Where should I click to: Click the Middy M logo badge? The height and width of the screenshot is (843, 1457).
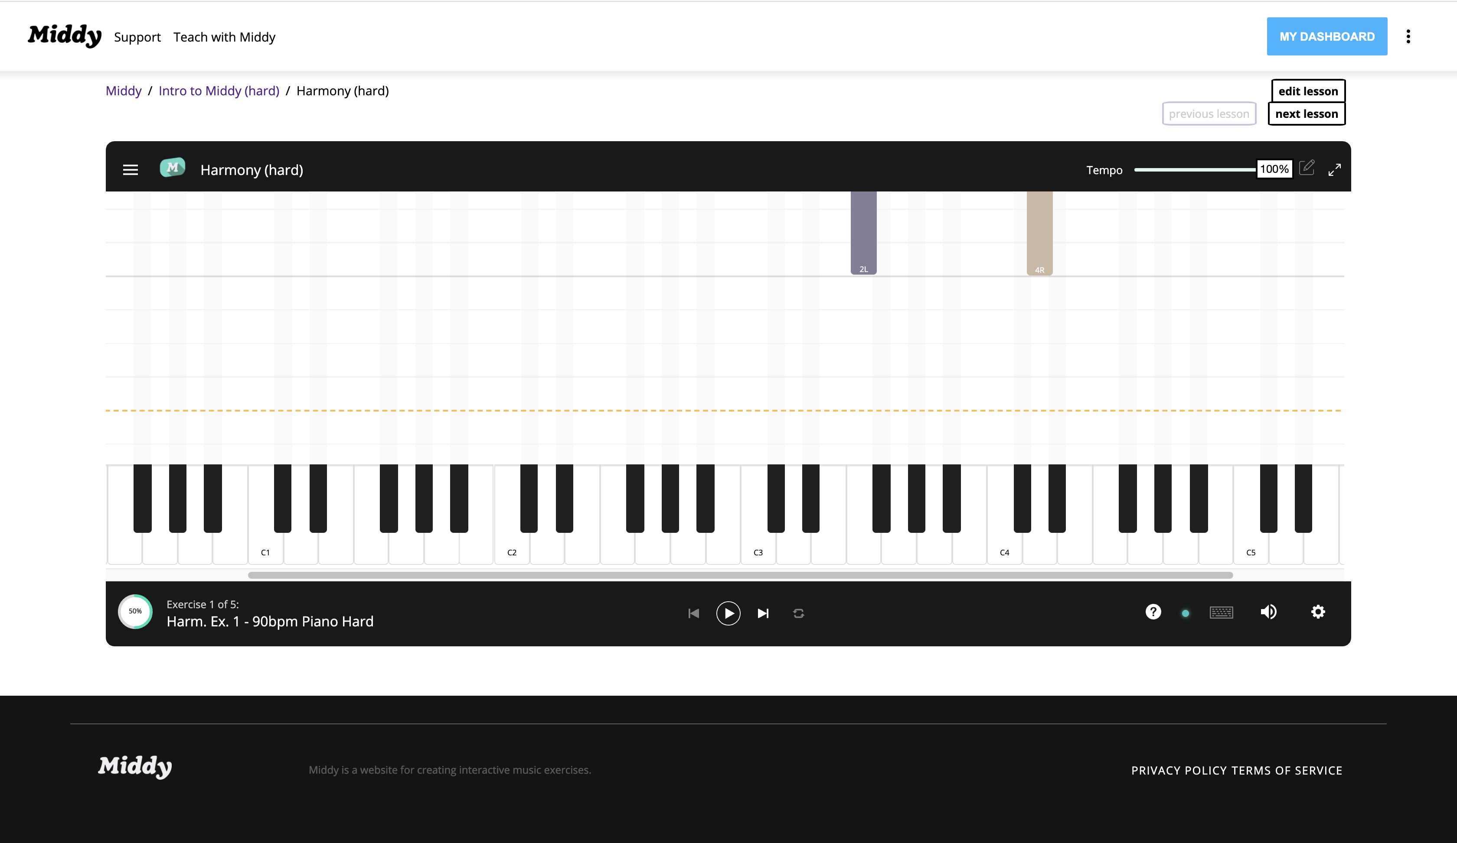[172, 168]
